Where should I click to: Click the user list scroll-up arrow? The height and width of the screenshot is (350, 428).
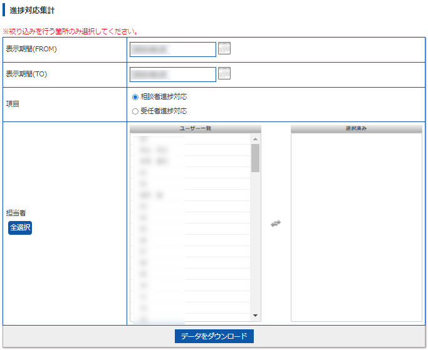256,139
